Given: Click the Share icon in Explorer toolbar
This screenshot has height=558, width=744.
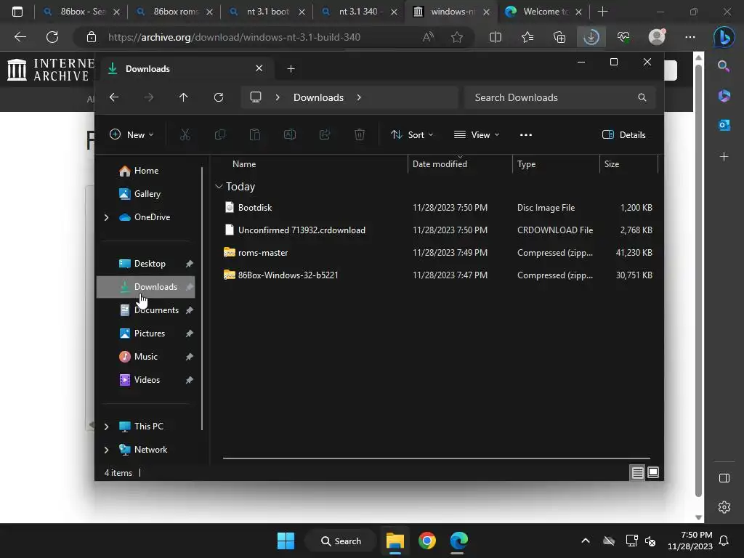Looking at the screenshot, I should 325,134.
